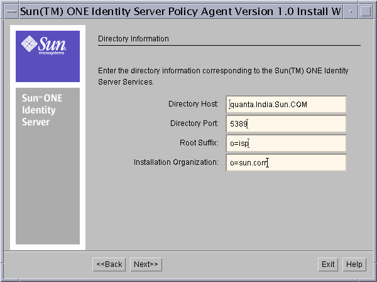This screenshot has width=377, height=282.
Task: Click the Directory Host input field
Action: click(x=286, y=104)
